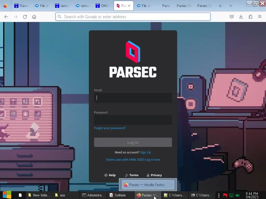The image size is (266, 199).
Task: Click the Email input field
Action: click(x=133, y=98)
